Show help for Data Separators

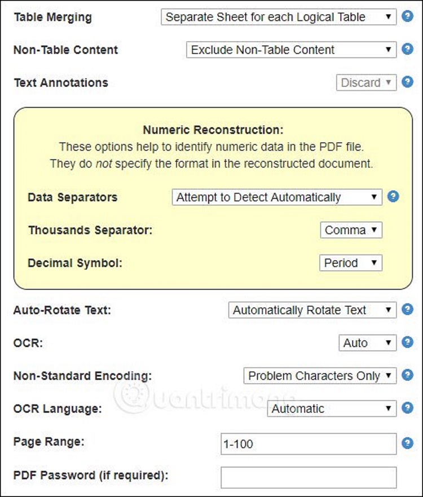393,196
